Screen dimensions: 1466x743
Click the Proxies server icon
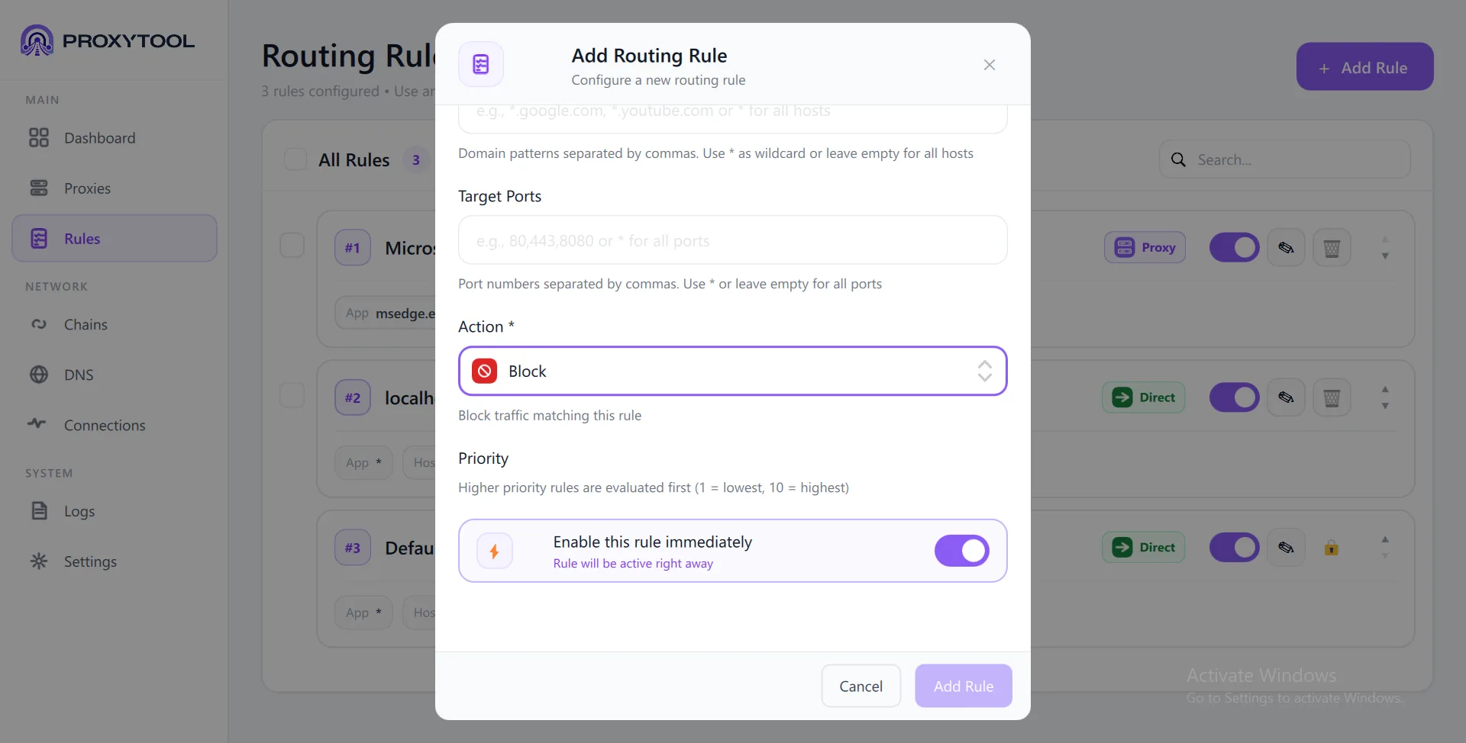point(39,188)
